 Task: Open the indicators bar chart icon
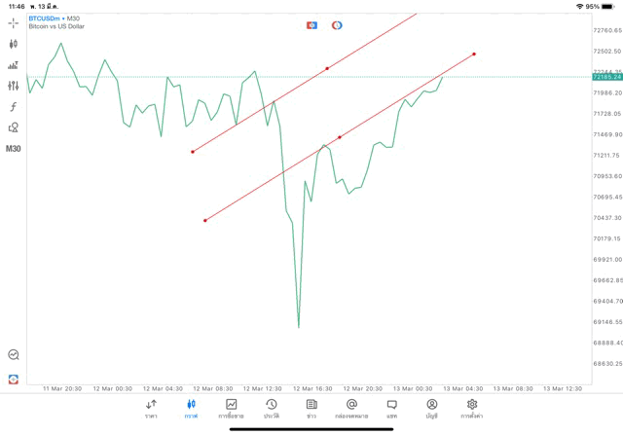(13, 65)
